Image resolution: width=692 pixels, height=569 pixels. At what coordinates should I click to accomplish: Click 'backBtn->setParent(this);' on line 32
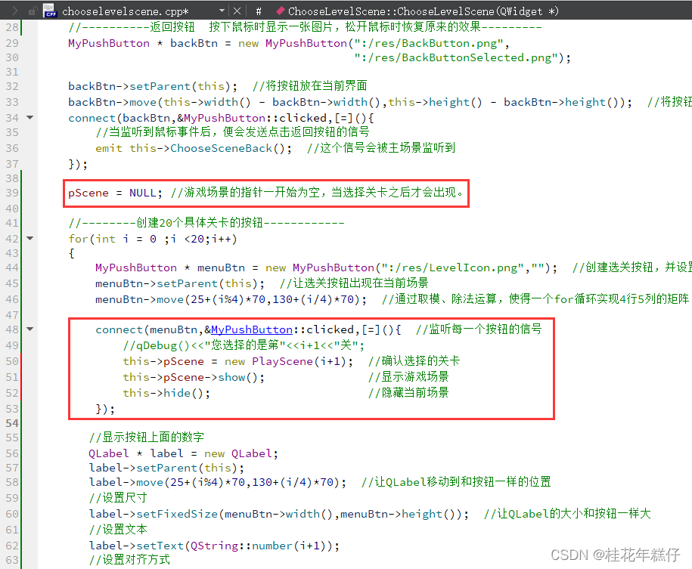pos(153,86)
